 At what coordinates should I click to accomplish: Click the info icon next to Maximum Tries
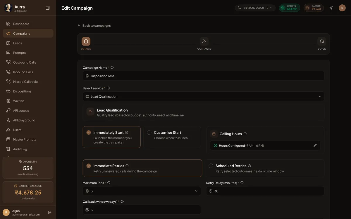(x=109, y=183)
